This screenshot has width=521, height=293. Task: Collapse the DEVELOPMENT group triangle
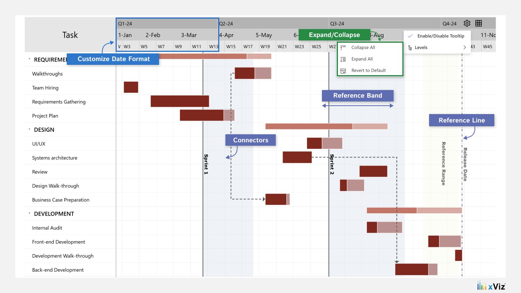click(x=29, y=214)
